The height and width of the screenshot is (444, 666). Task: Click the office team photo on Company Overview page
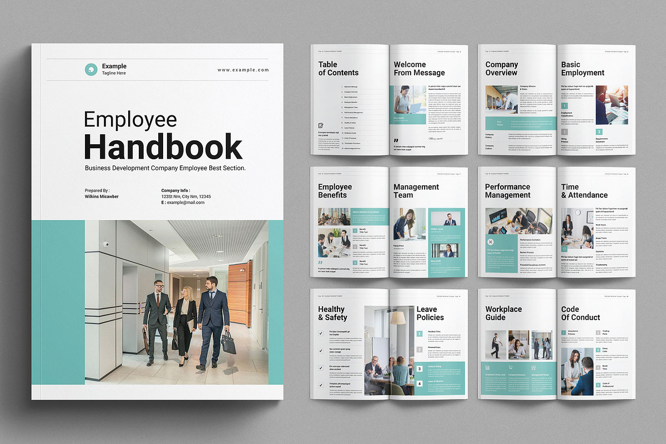[502, 100]
